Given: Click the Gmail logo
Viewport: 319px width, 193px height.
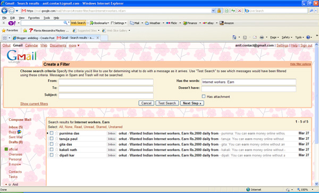Looking at the screenshot, I should 21,56.
